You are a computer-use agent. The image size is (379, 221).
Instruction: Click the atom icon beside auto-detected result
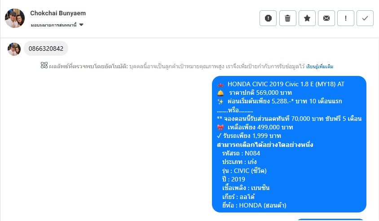click(x=44, y=65)
